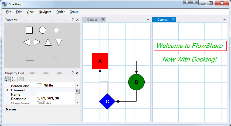This screenshot has height=126, width=231.
Task: Switch to the inactive left Canvas tab
Action: coord(92,20)
